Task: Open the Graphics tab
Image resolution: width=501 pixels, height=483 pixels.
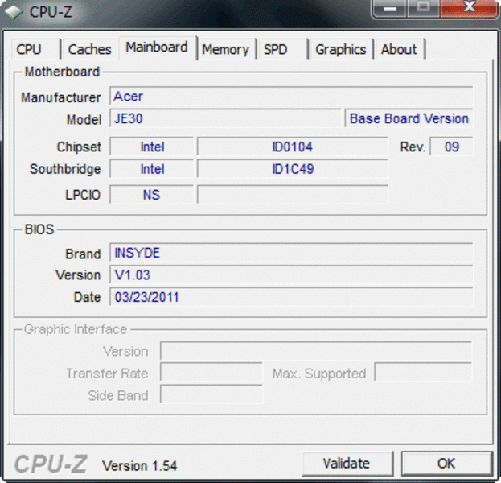Action: click(341, 49)
